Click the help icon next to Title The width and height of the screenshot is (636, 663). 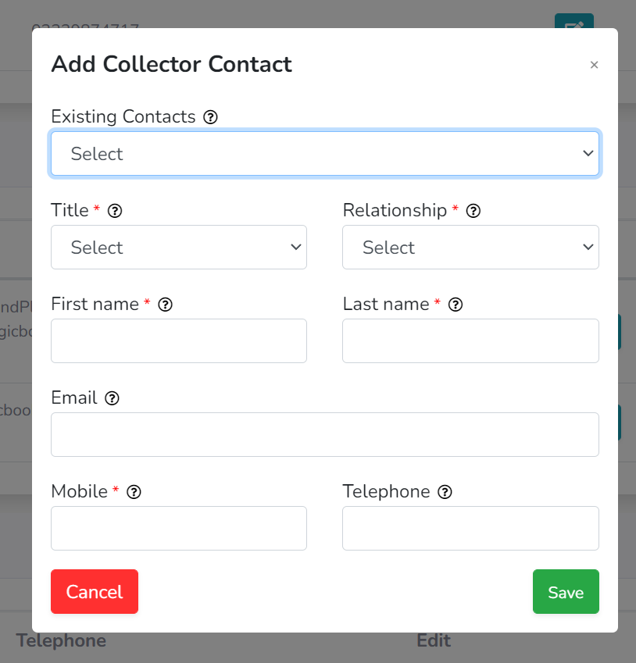tap(115, 211)
